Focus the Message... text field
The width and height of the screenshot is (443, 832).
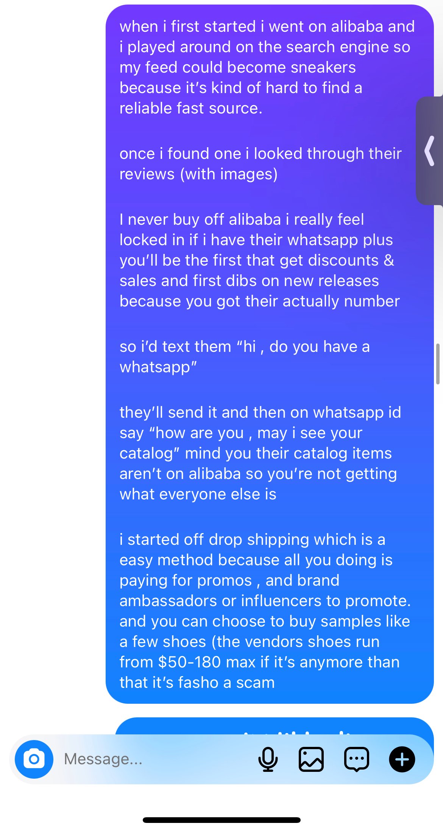click(151, 759)
